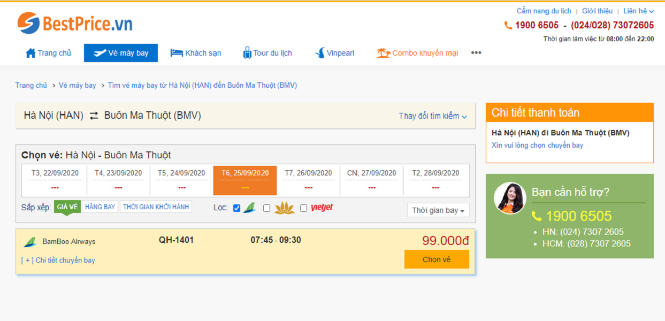Click the Hà Nội to Buôn Ma Thuột breadcrumb
665x321 pixels.
202,85
